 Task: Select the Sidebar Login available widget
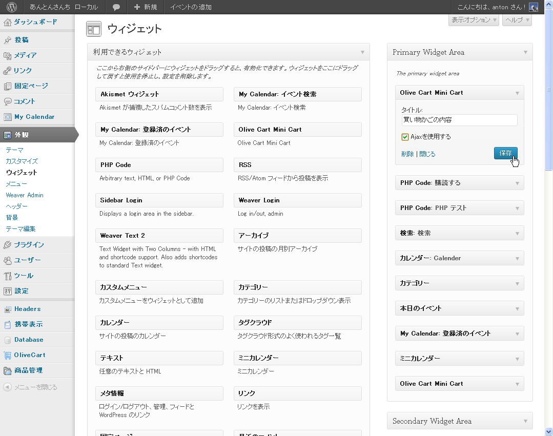pos(159,200)
